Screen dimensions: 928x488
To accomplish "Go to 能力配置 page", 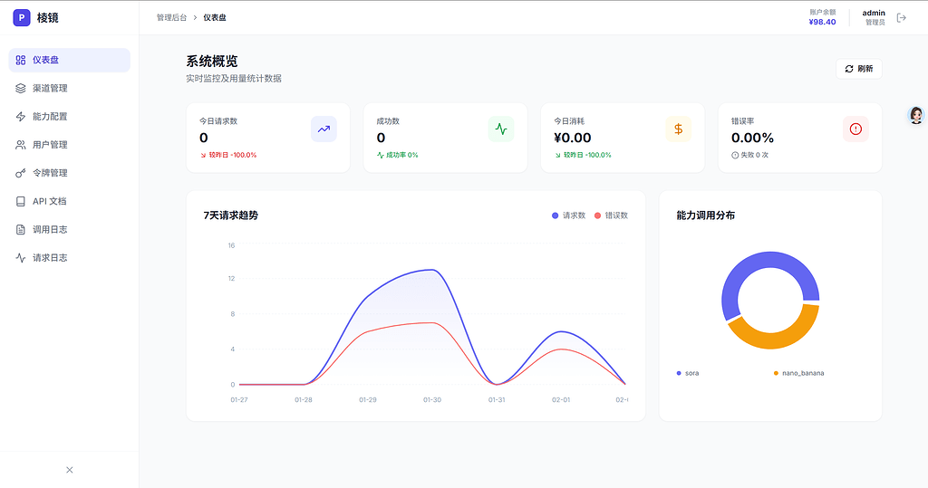I will pyautogui.click(x=69, y=117).
